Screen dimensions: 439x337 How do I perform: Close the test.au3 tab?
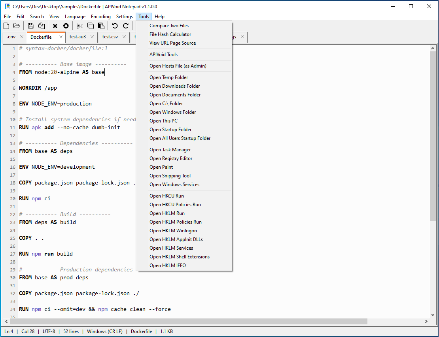point(92,37)
